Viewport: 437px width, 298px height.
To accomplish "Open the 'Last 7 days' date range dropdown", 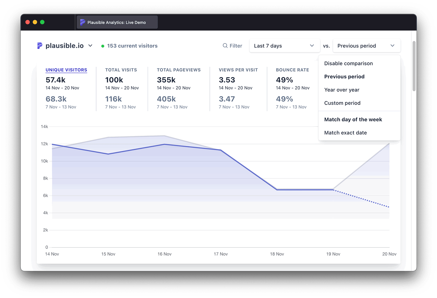I will 284,46.
